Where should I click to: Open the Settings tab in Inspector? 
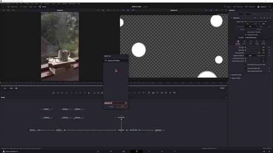tap(263, 42)
